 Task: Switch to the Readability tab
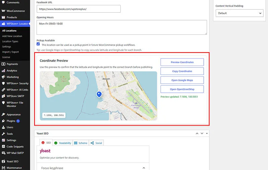click(x=63, y=143)
